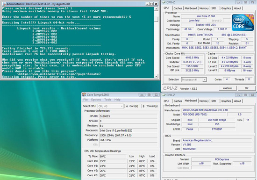The width and height of the screenshot is (257, 180).
Task: Click the BIOS Date 10/28/2009 field
Action: pyautogui.click(x=217, y=149)
